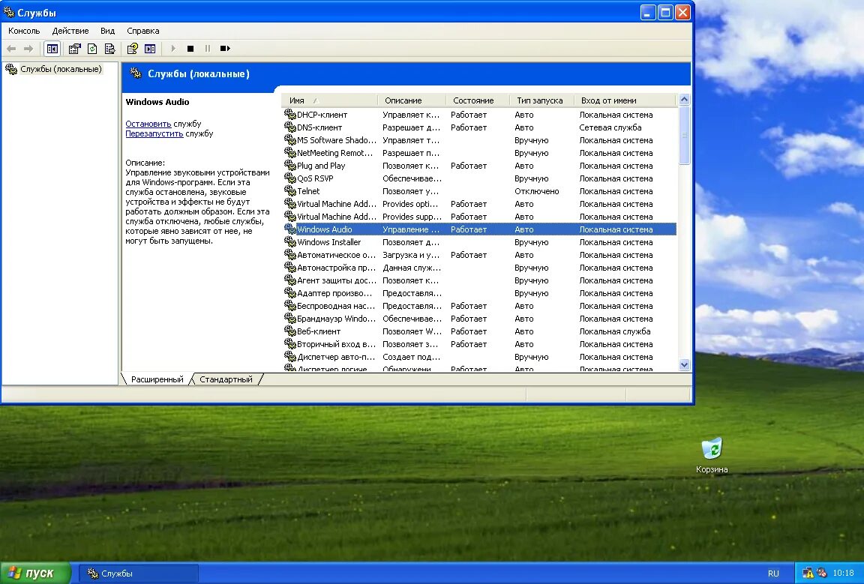Select the NetMeeting Remot... service row
Viewport: 864px width, 584px height.
[x=479, y=153]
